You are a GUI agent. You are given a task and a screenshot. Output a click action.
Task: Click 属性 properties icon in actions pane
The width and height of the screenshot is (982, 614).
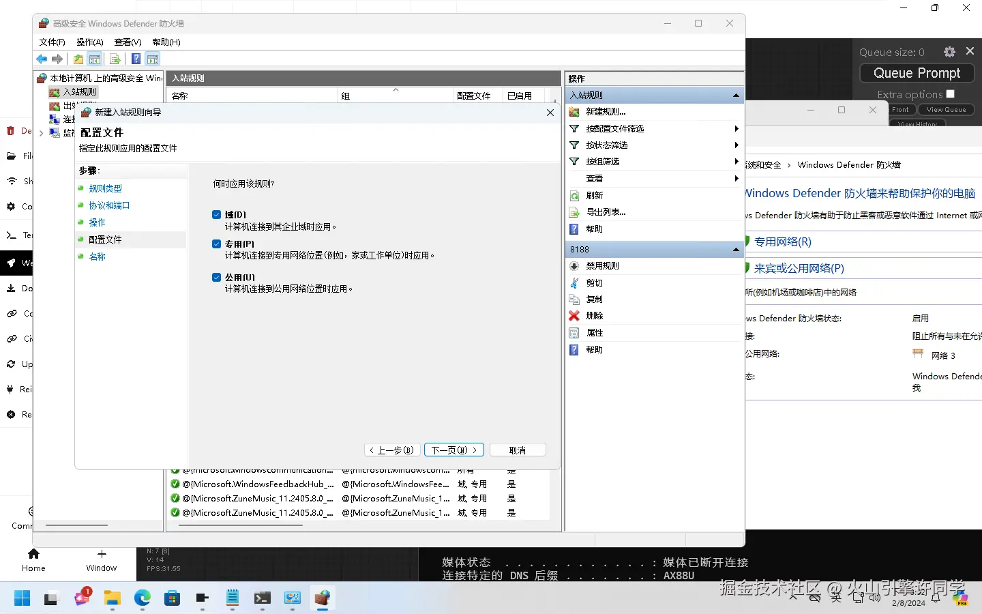(574, 333)
